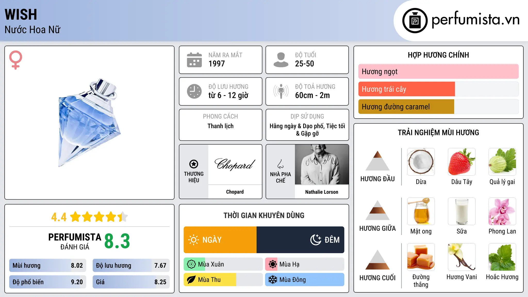The height and width of the screenshot is (297, 528).
Task: Click the 4.4 star rating number
Action: pyautogui.click(x=59, y=217)
